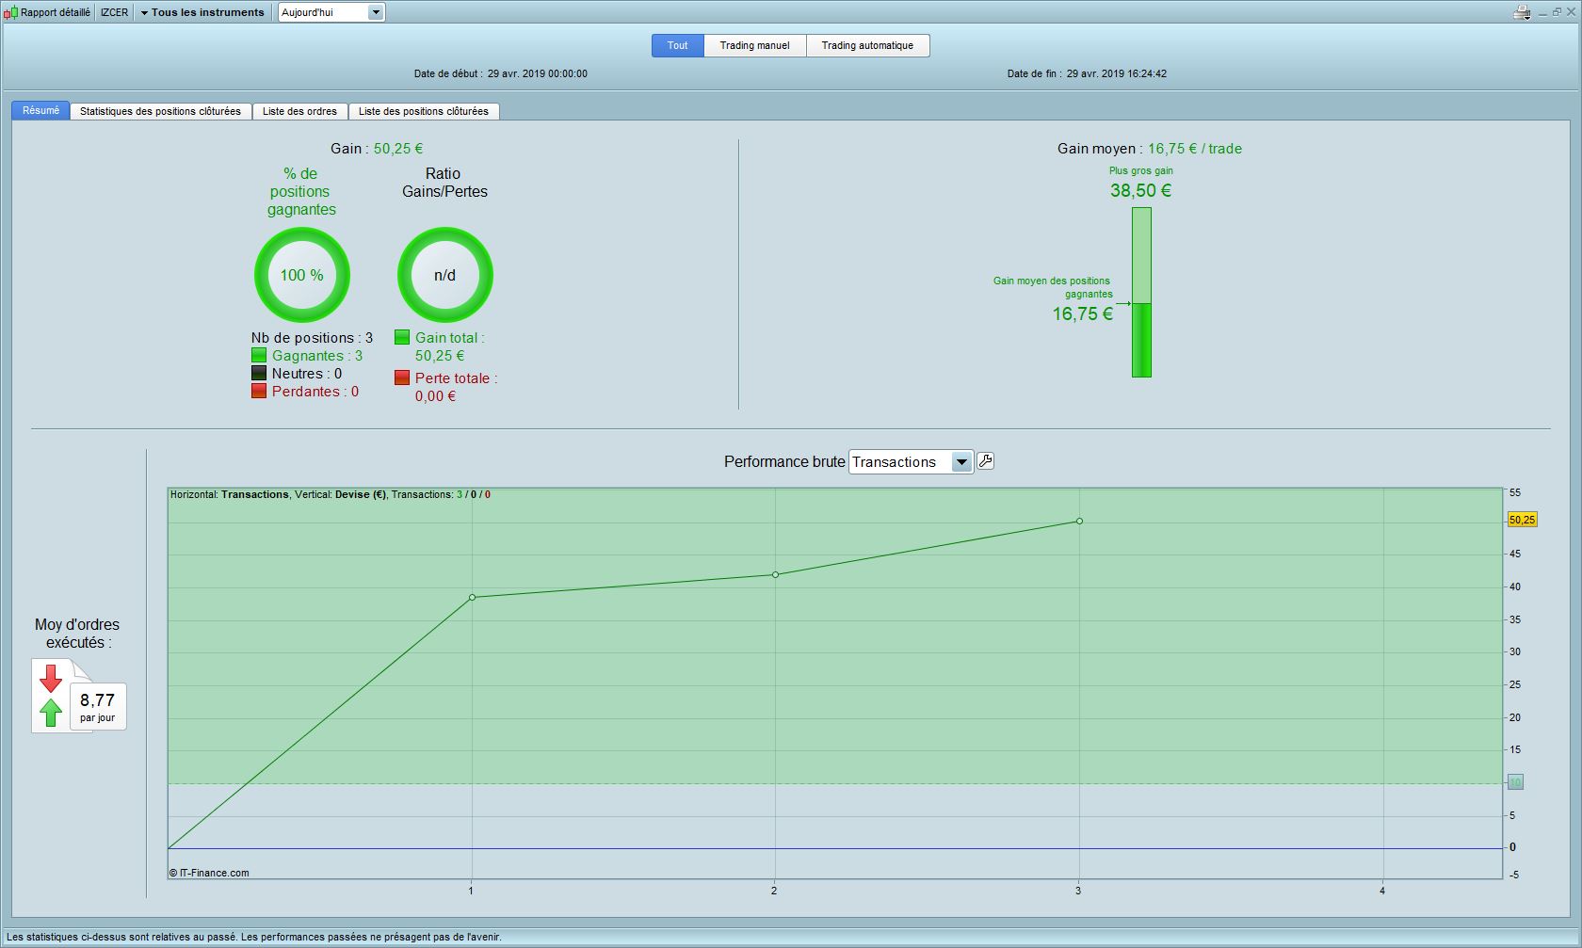Expand the Tous les instruments dropdown

click(202, 12)
